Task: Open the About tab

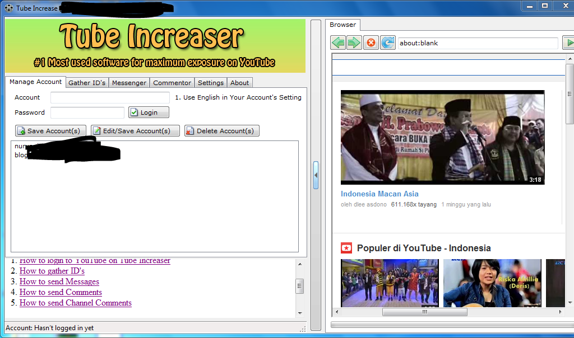Action: [239, 83]
